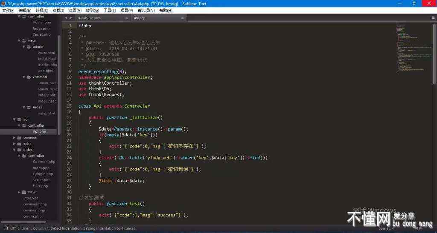Screen dimensions: 437x233
Task: Click the next tab arrow
Action: click(71, 18)
